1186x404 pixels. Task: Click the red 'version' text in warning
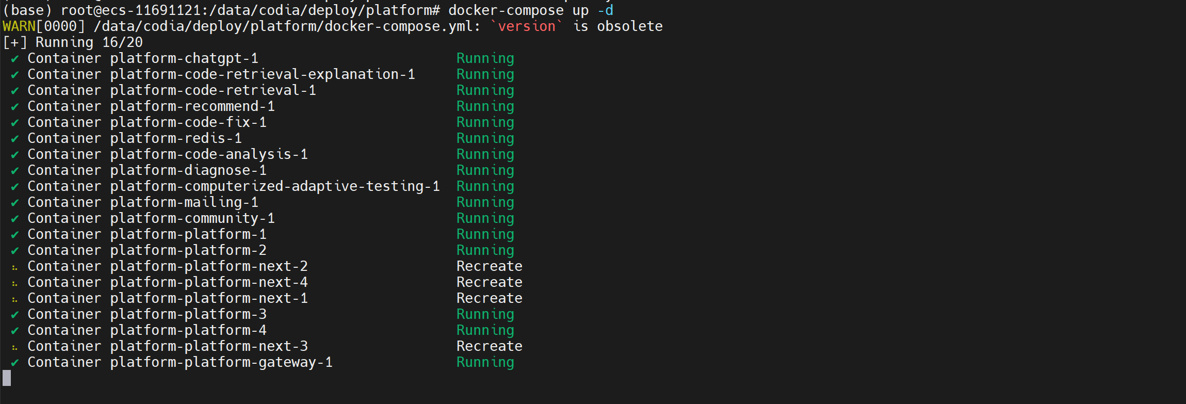click(x=526, y=26)
